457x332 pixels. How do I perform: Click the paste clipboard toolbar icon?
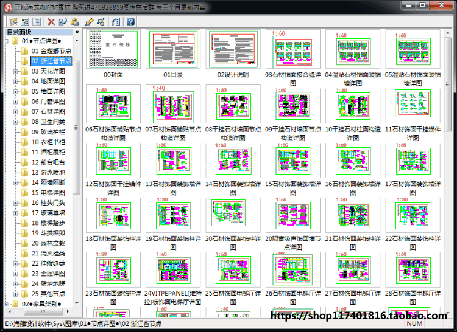(74, 22)
